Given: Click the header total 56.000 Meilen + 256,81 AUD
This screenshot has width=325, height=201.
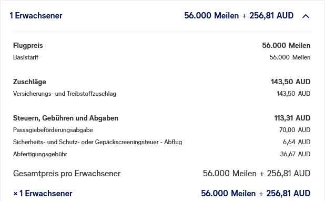Looking at the screenshot, I should pos(239,16).
